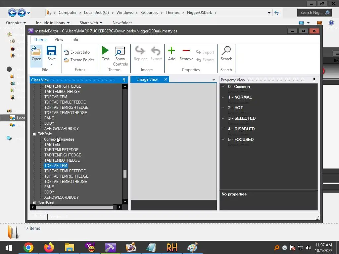339x254 pixels.
Task: Collapse the 5 - FOCUSED property group
Action: [223, 140]
